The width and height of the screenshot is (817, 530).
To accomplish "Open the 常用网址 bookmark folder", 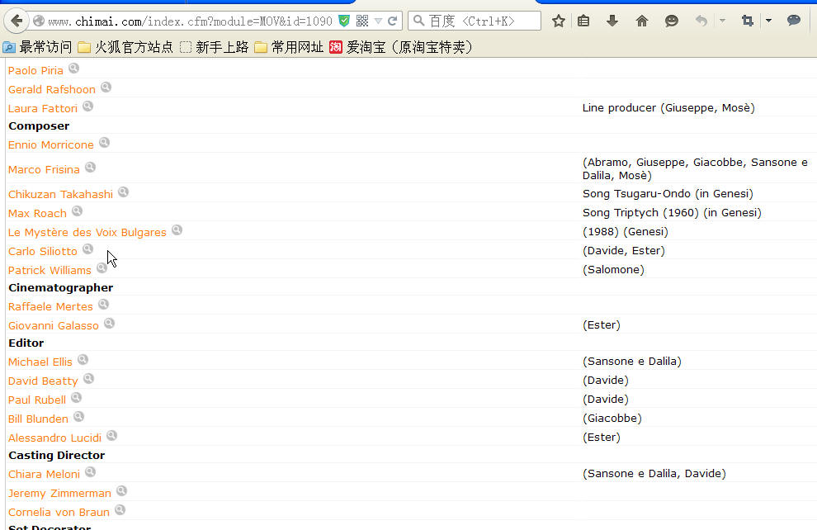I will [289, 47].
